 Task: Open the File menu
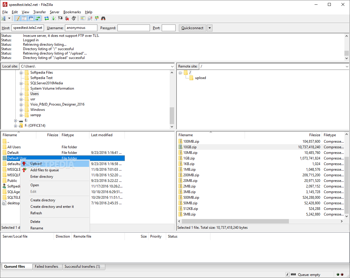[x=5, y=12]
